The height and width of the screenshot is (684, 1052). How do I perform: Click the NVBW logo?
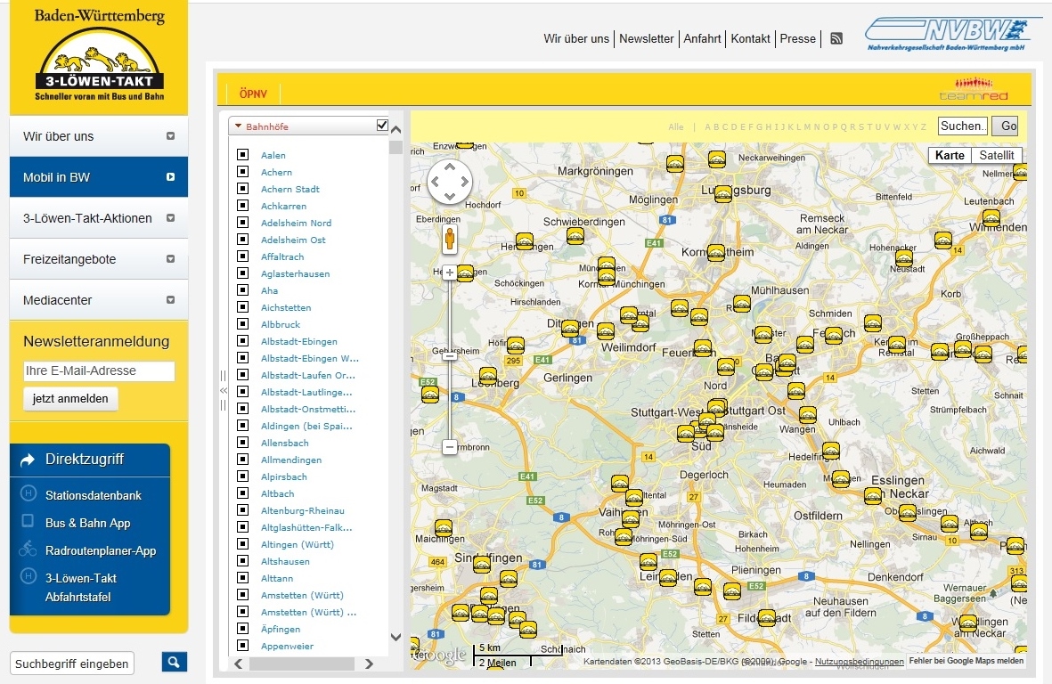pyautogui.click(x=953, y=33)
